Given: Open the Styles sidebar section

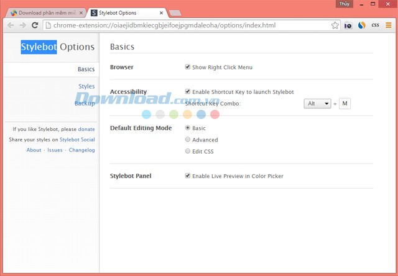Looking at the screenshot, I should [86, 86].
